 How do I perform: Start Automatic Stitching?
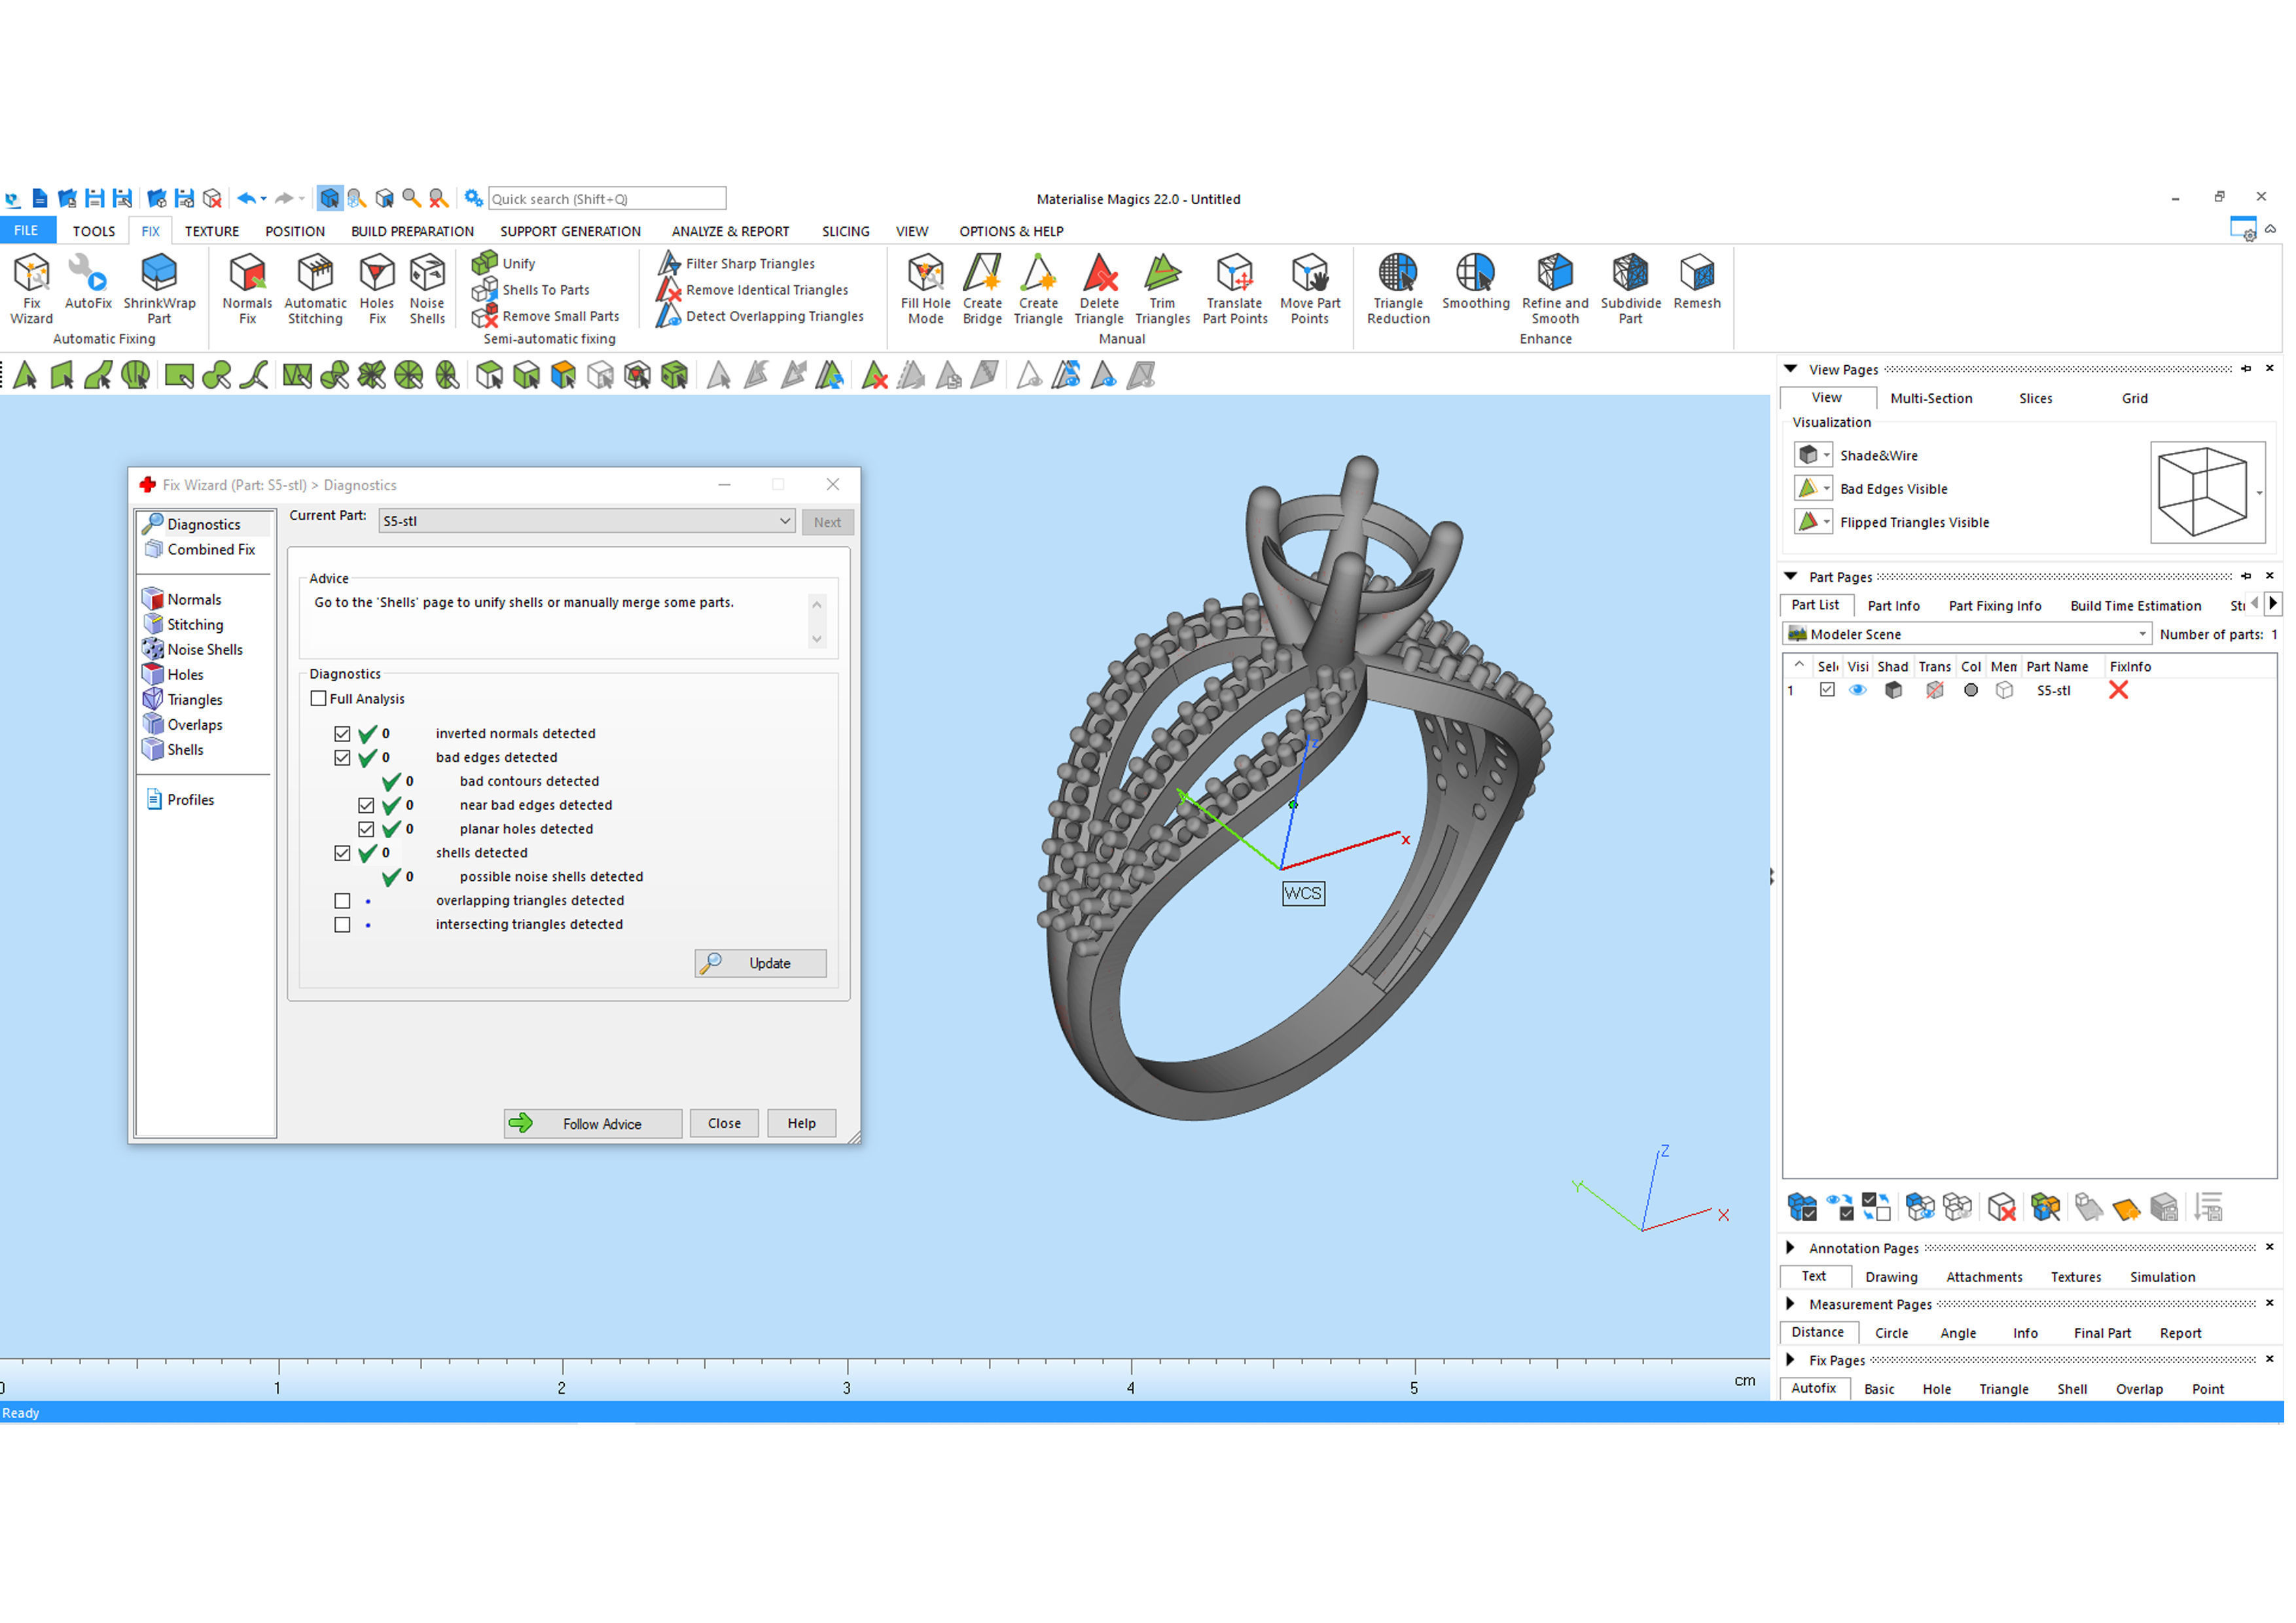[x=315, y=289]
